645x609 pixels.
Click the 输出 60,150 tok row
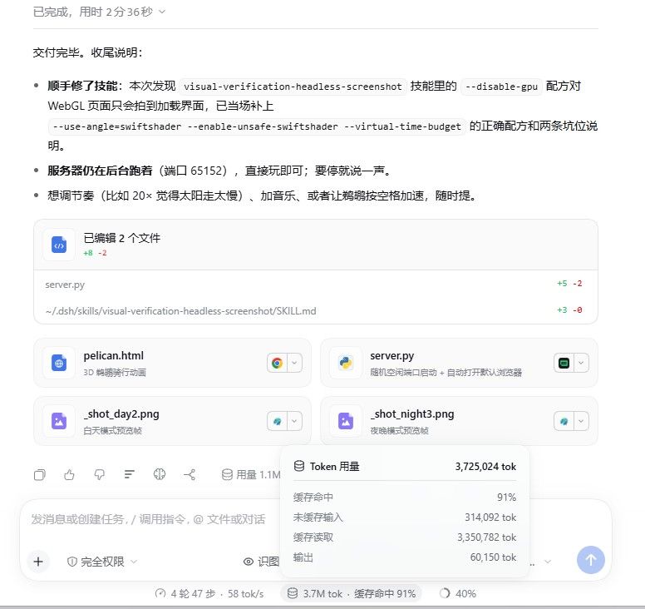(405, 557)
